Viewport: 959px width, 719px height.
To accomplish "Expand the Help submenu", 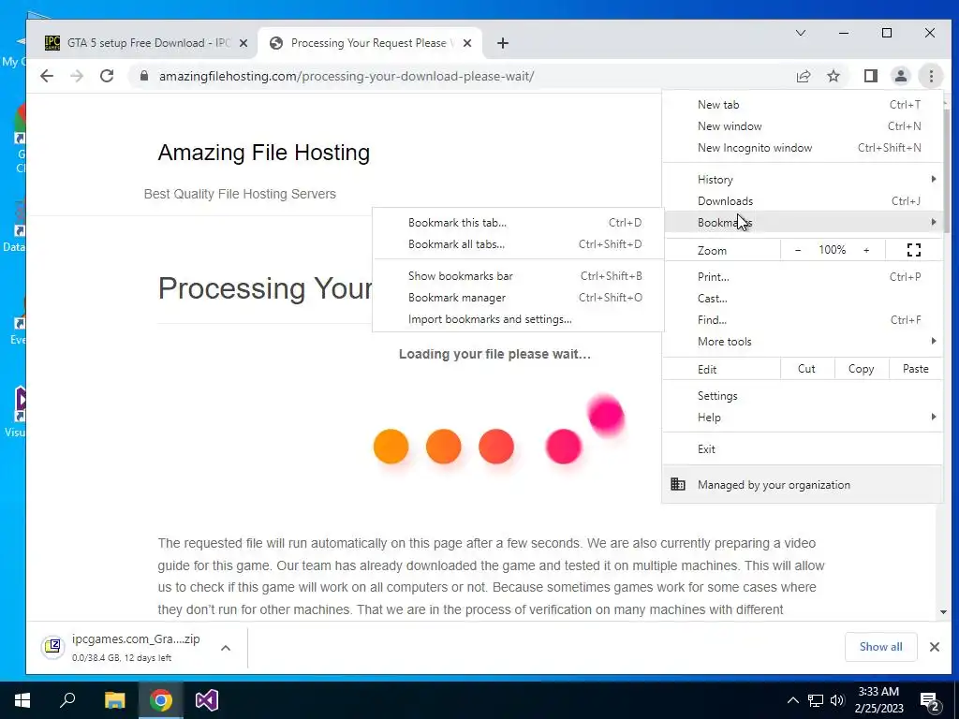I will [x=803, y=417].
